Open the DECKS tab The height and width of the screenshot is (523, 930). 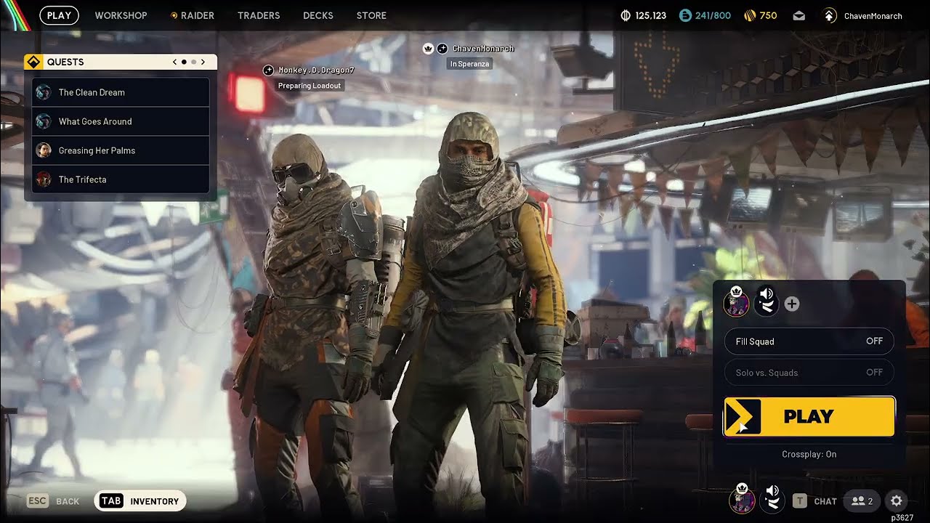point(318,15)
